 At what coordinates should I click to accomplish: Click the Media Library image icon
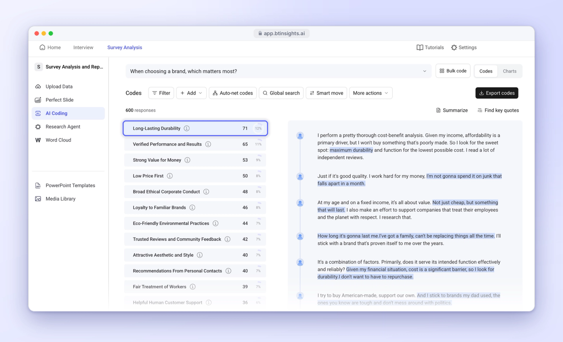[38, 199]
